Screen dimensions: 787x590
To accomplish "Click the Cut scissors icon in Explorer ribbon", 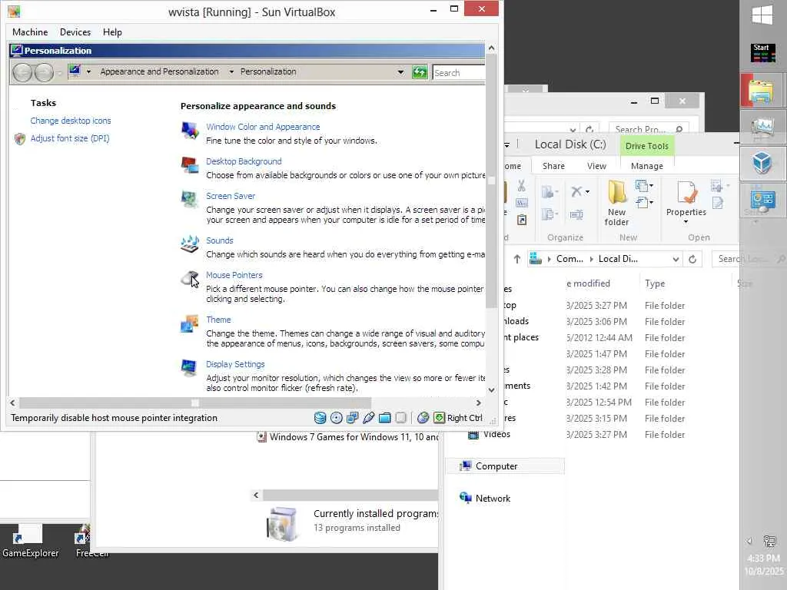I will click(x=522, y=186).
